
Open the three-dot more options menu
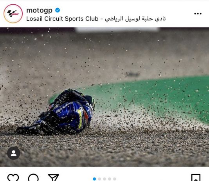click(198, 14)
